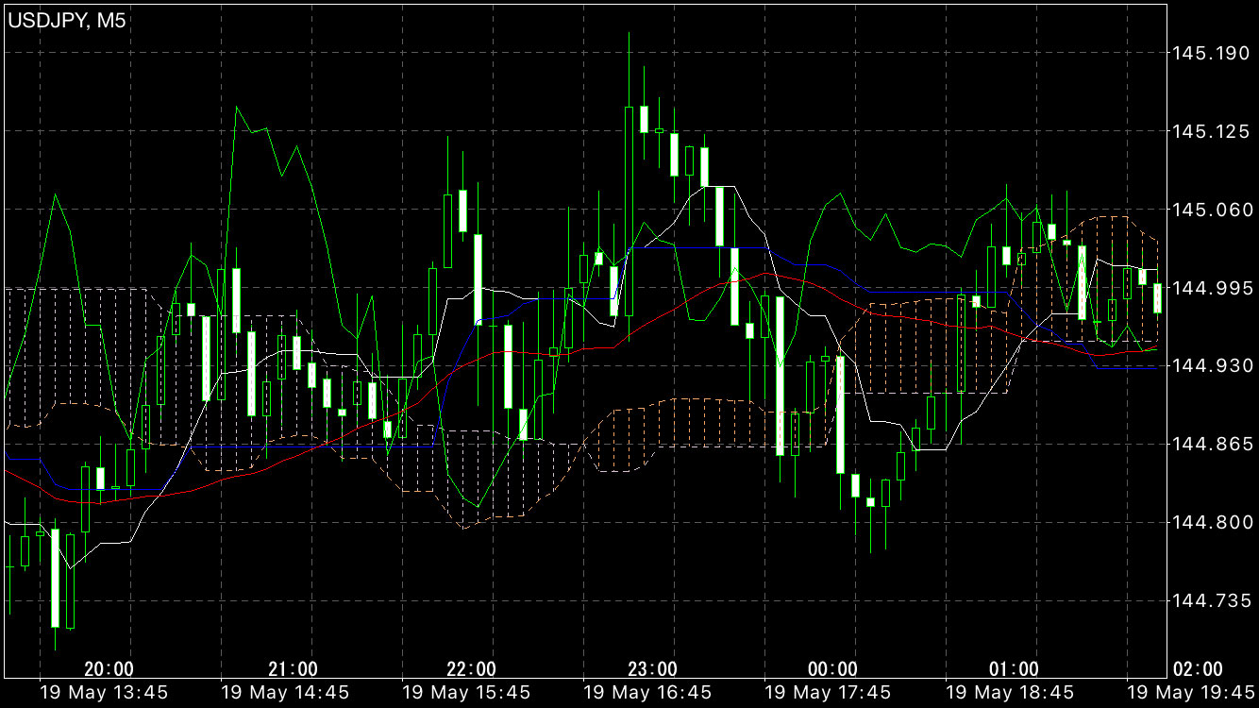
Task: Click the 02:00 time label
Action: point(1198,669)
